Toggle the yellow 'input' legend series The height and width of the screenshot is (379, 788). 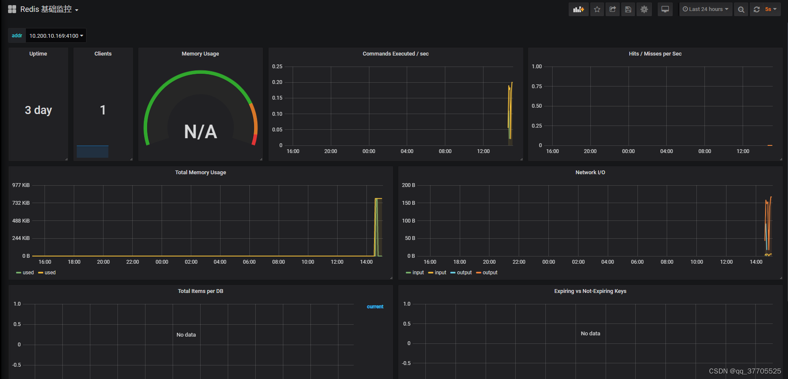pyautogui.click(x=441, y=273)
